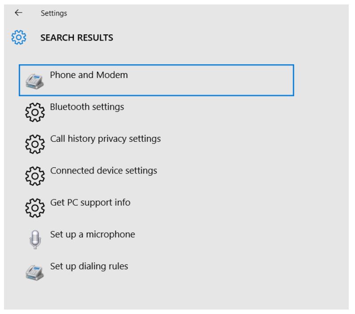Open the Phone and Modem result

(x=89, y=75)
